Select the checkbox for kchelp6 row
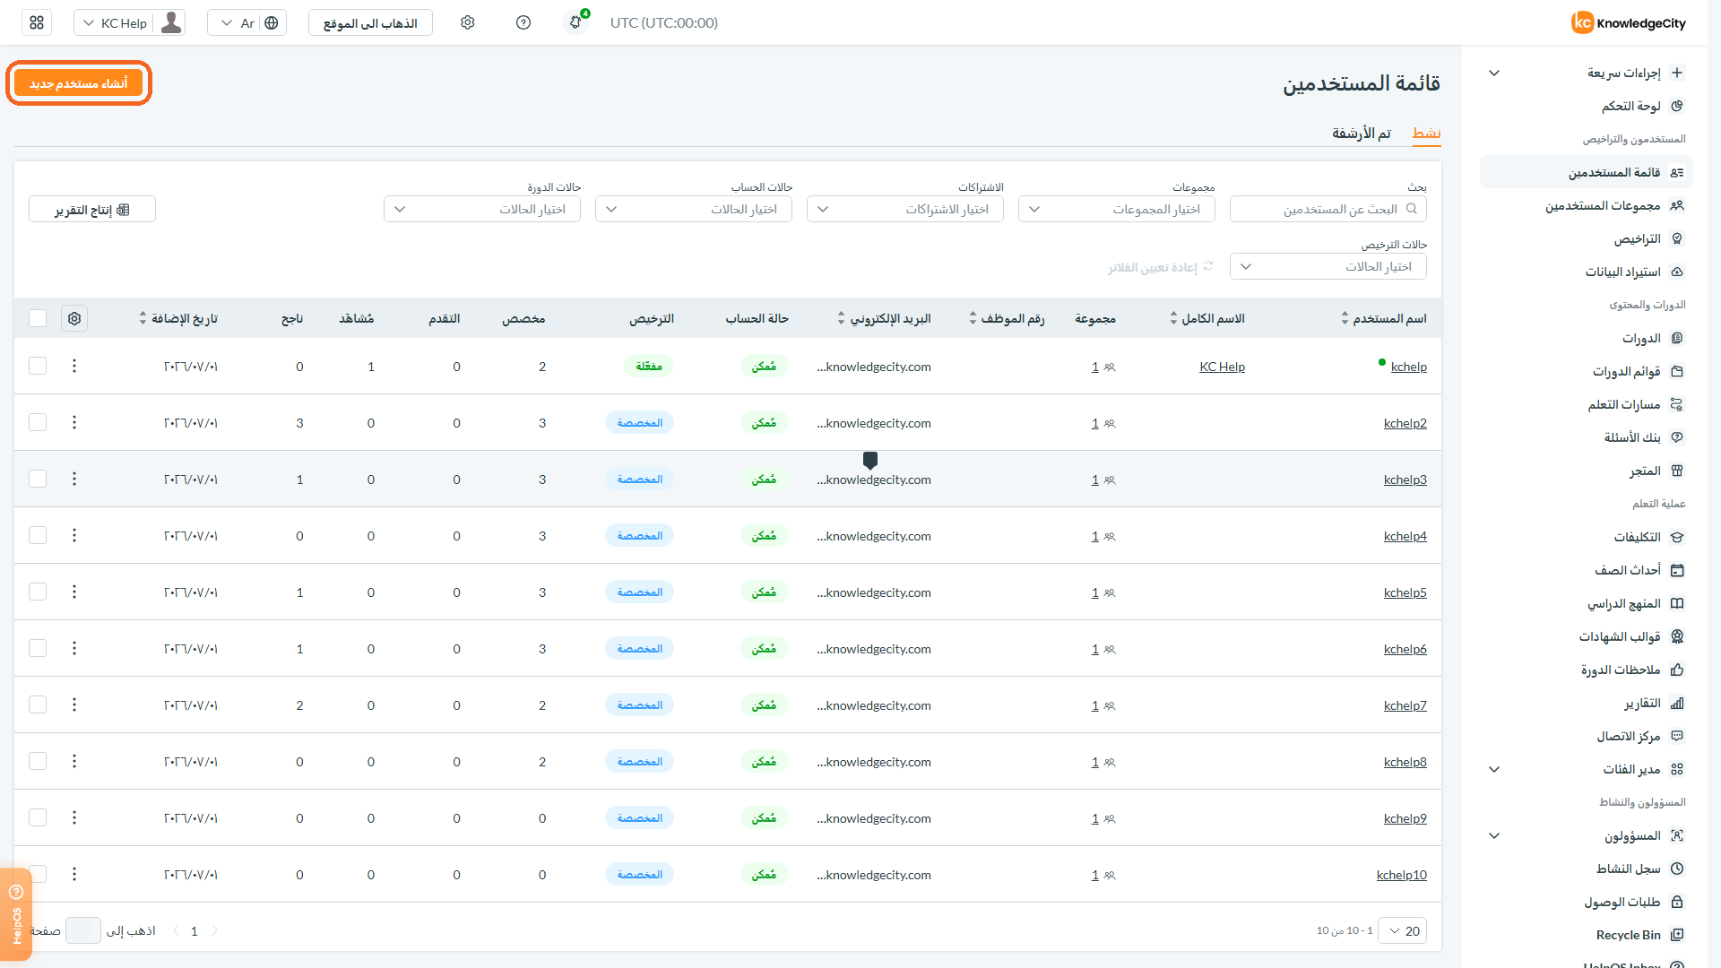 pos(38,648)
